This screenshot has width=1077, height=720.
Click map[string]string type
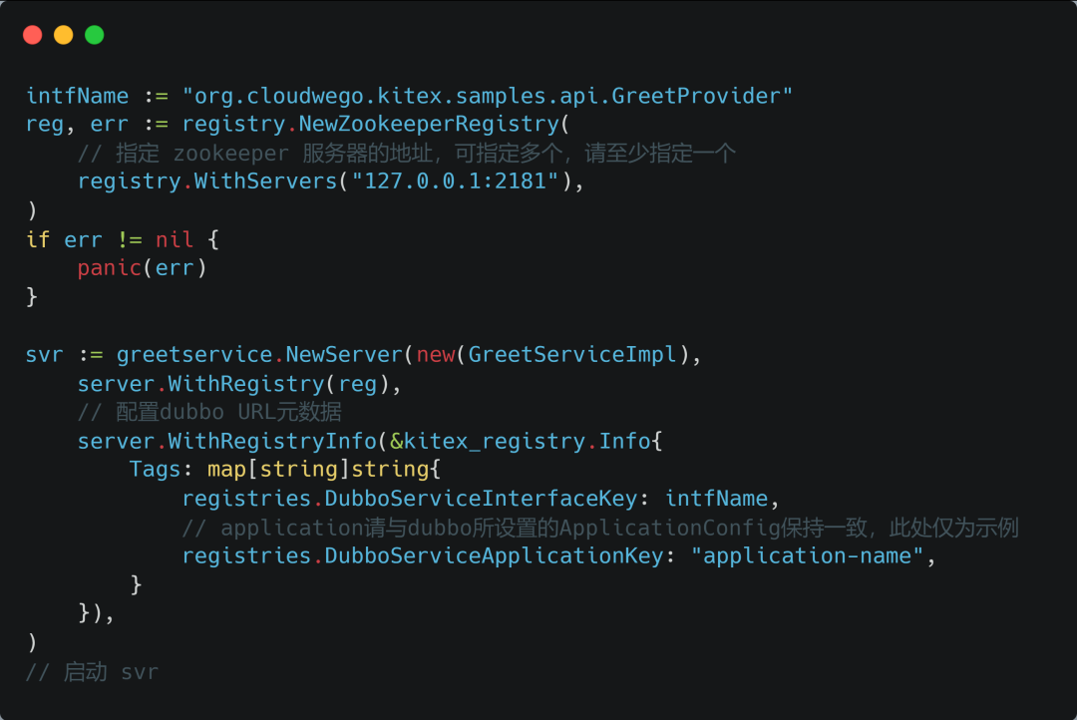[319, 470]
